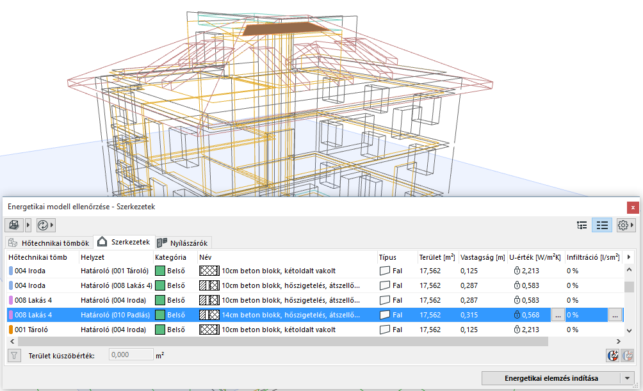Click the green Belső category swatch in first row
Viewport: 643px width, 391px height.
(x=160, y=271)
